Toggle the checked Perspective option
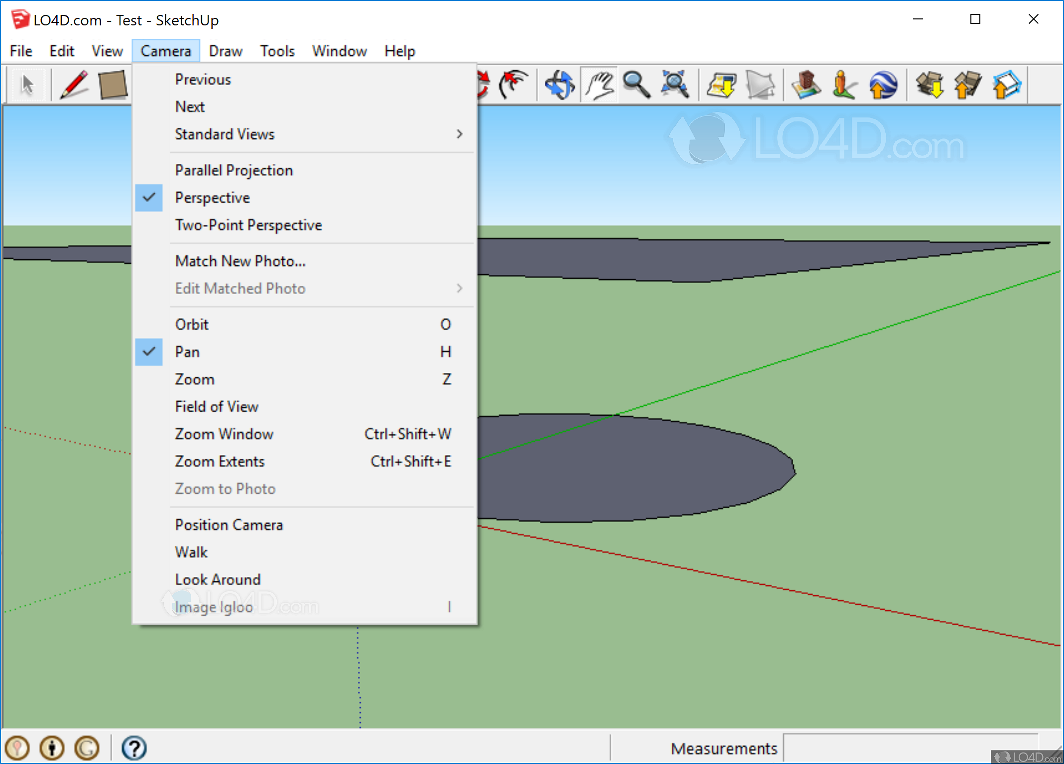The height and width of the screenshot is (764, 1064). coord(212,198)
